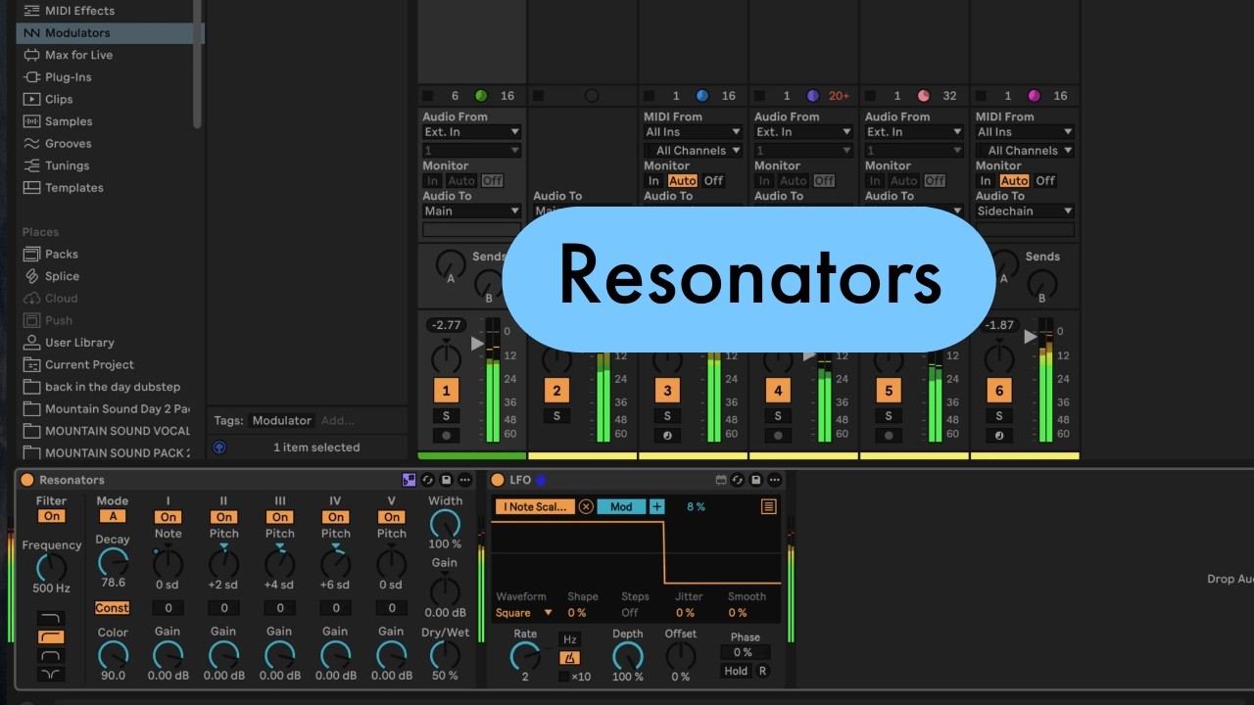Screen dimensions: 1254x705
Task: Select the highpass filter shape icon
Action: click(51, 637)
